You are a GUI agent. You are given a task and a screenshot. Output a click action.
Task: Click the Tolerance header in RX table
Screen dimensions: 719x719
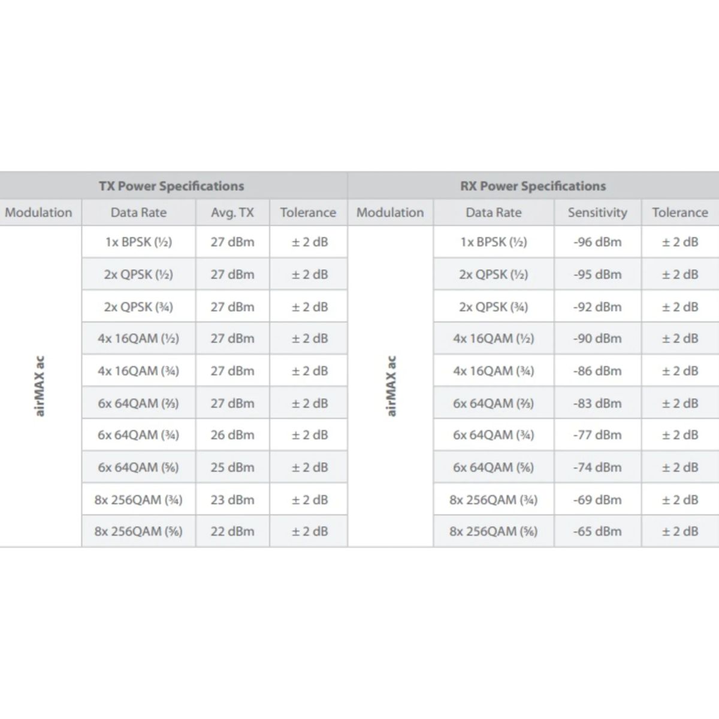click(679, 212)
